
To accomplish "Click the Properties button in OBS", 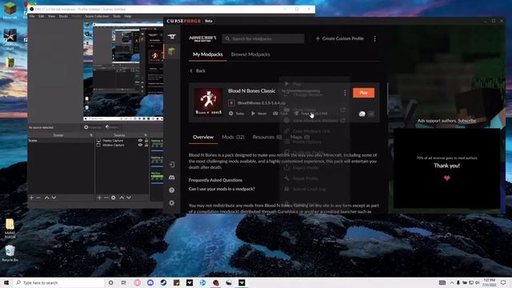I will pyautogui.click(x=93, y=127).
